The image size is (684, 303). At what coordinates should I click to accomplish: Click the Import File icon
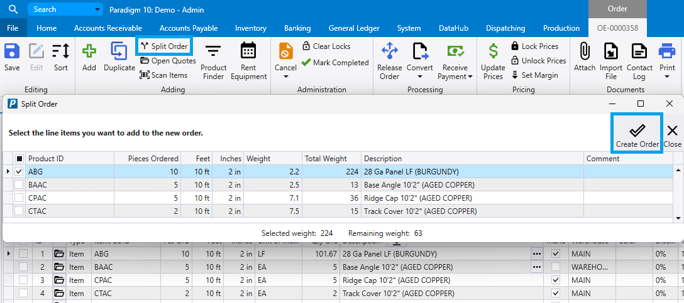coord(611,51)
